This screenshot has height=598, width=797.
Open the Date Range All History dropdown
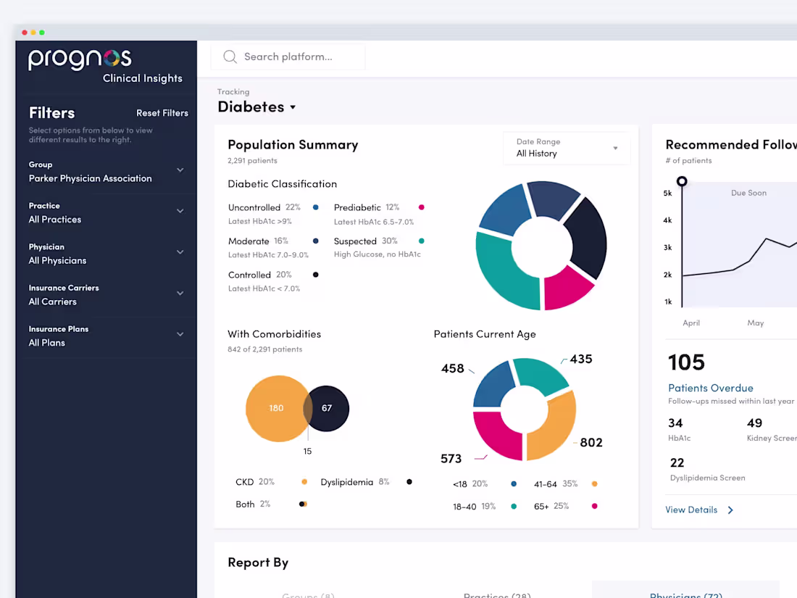(567, 148)
